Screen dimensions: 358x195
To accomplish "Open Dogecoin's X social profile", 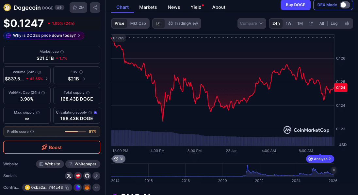I will (69, 176).
